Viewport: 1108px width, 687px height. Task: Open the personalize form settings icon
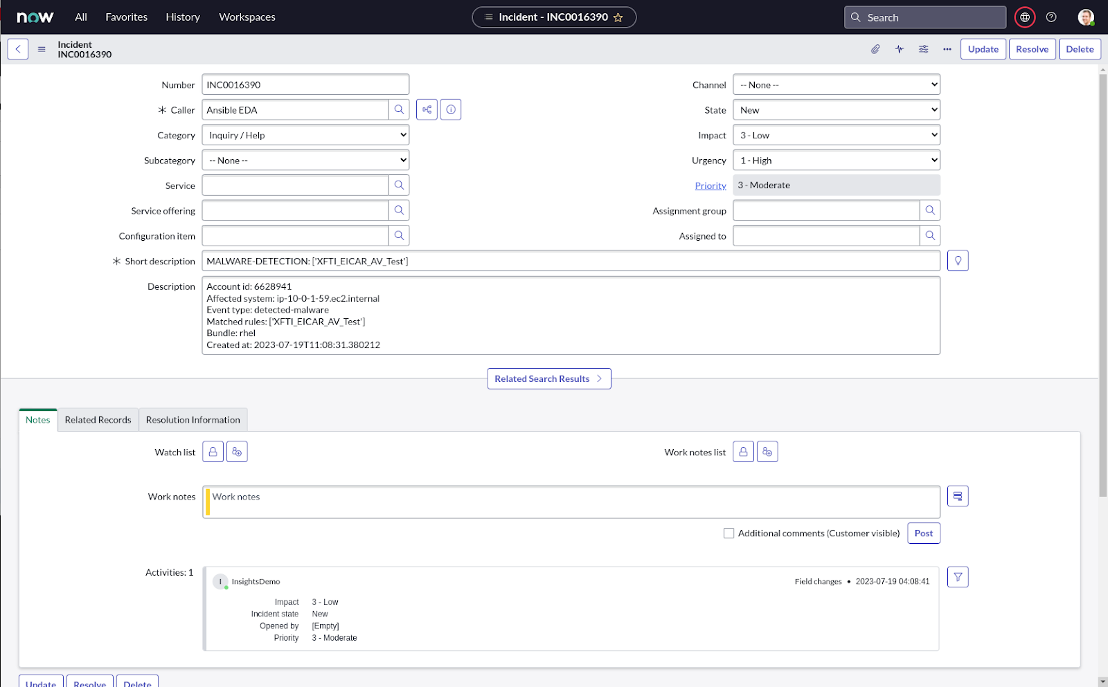924,49
